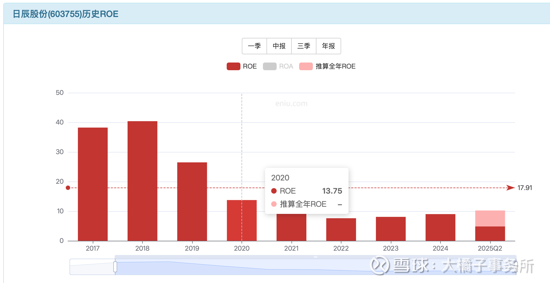
Task: Switch to the 三季 report tab
Action: click(304, 46)
